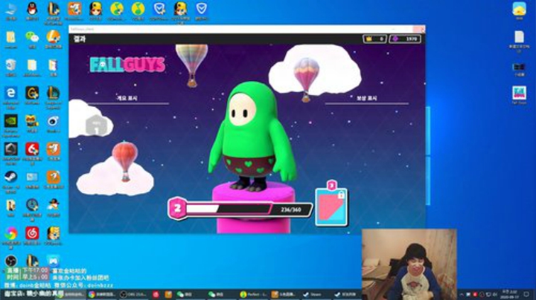Click the 236/360 experience progress bar
The image size is (536, 300).
[x=249, y=209]
